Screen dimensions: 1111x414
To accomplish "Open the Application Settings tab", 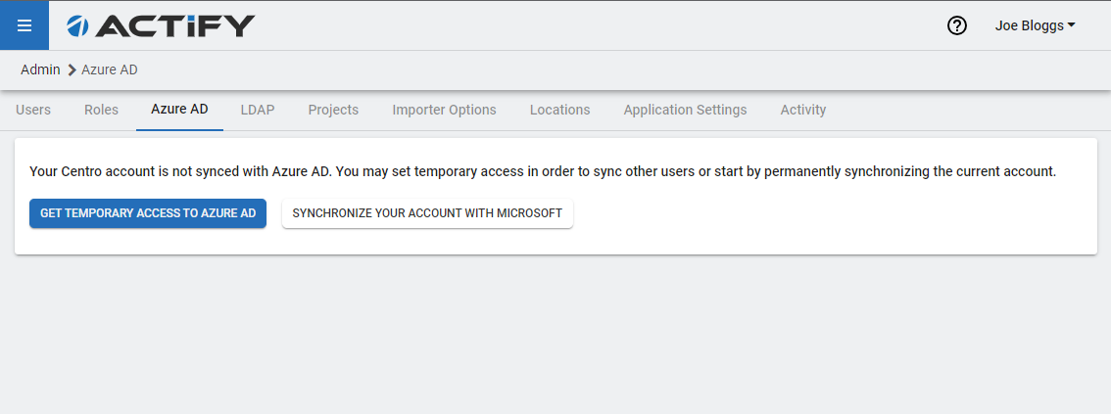I will [685, 110].
